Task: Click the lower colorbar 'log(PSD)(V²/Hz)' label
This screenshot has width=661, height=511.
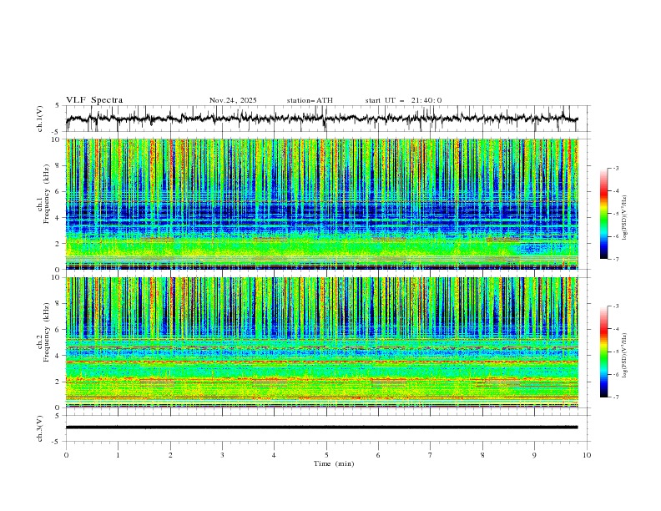Action: [625, 355]
